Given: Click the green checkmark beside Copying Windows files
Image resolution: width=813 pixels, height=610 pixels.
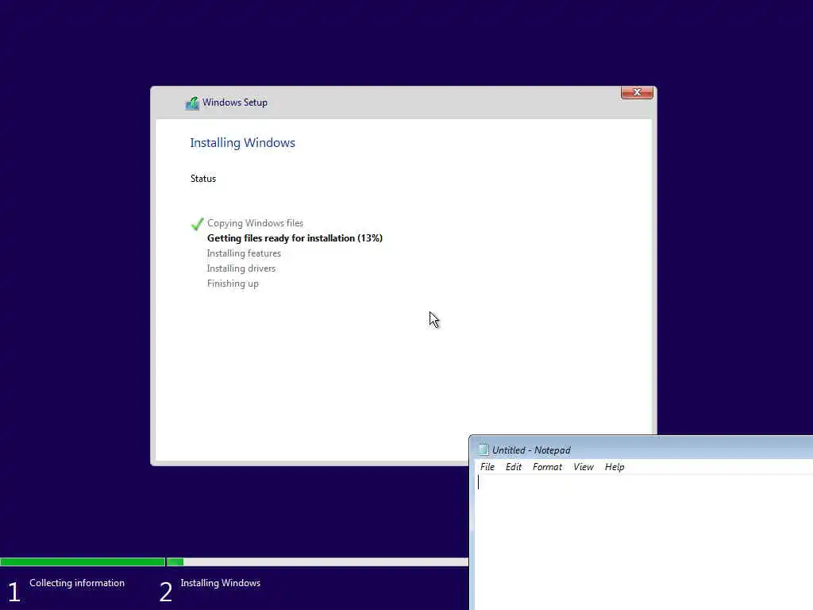Looking at the screenshot, I should click(197, 223).
